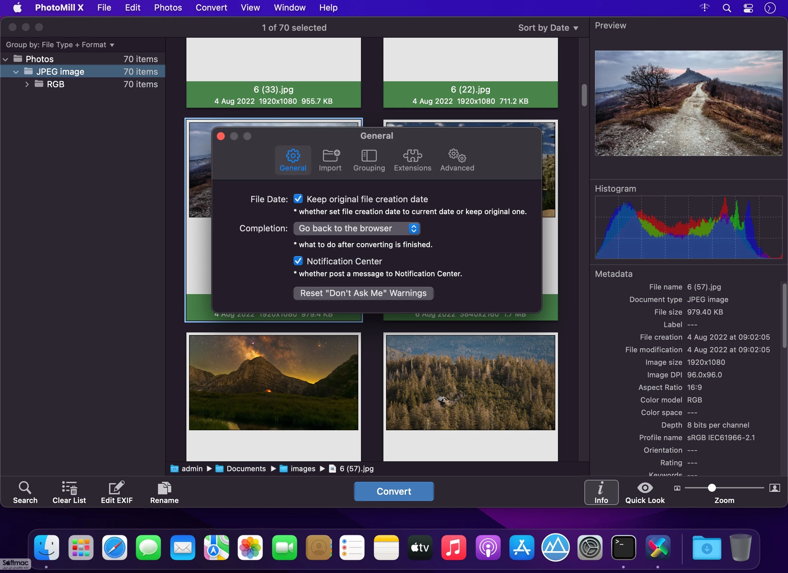Image resolution: width=788 pixels, height=573 pixels.
Task: Open the Search tool in bottom toolbar
Action: pyautogui.click(x=25, y=492)
